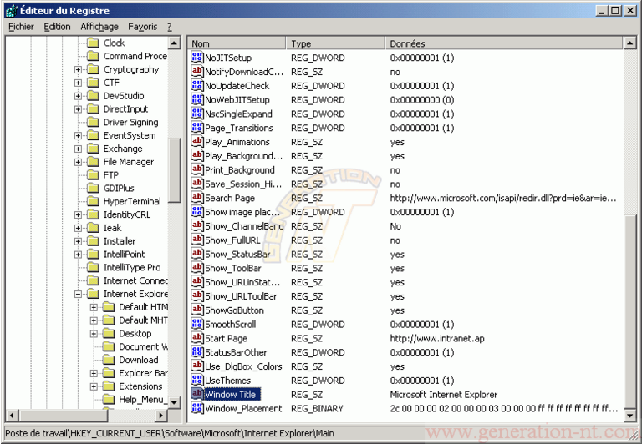The height and width of the screenshot is (444, 642).
Task: Click the NotifyDownloadC... string value icon
Action: point(197,71)
